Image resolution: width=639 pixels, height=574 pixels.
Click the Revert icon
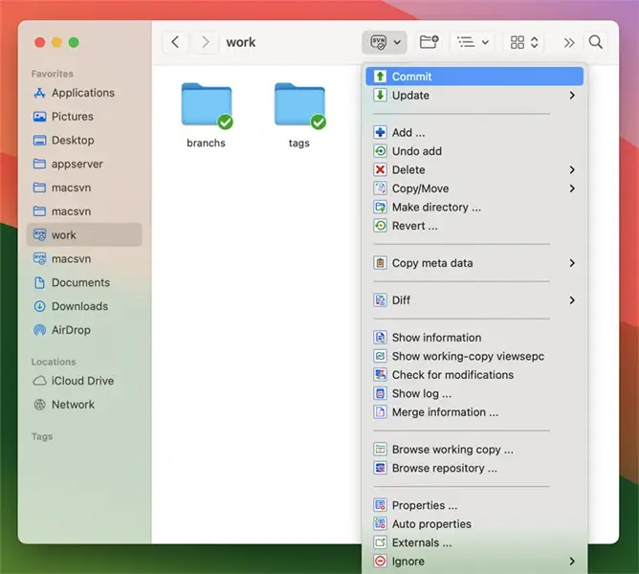coord(380,226)
